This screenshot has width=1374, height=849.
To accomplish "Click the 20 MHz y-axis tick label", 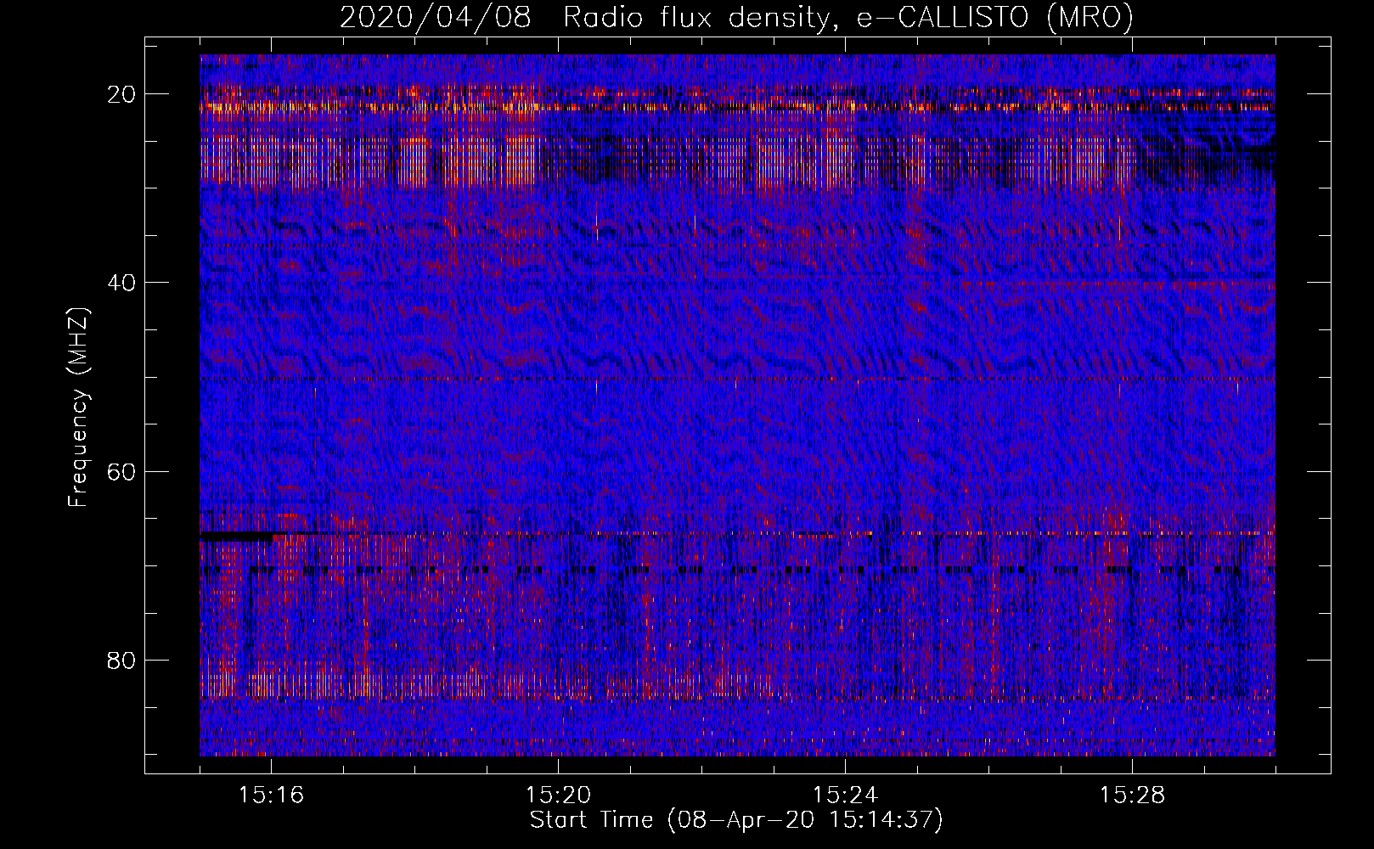I will click(122, 94).
